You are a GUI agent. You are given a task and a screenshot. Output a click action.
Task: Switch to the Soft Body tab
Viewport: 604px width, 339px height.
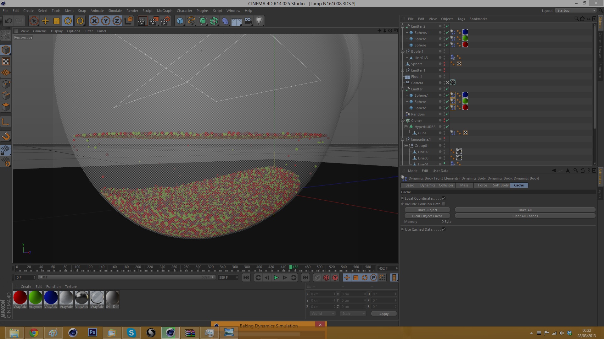coord(501,185)
